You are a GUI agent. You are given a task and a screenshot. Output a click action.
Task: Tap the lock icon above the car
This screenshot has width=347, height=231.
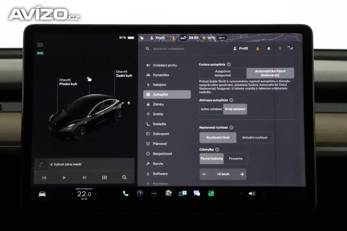point(89,79)
